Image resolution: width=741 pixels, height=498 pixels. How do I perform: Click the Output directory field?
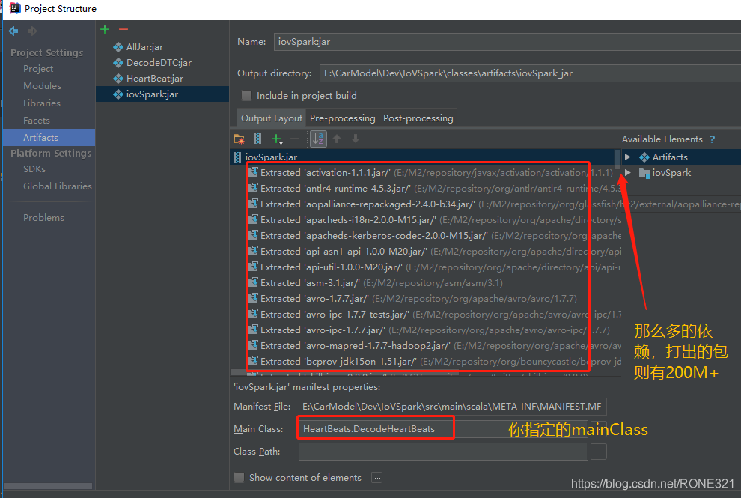pos(530,73)
